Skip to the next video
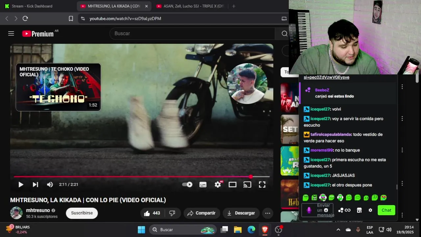 tap(35, 185)
